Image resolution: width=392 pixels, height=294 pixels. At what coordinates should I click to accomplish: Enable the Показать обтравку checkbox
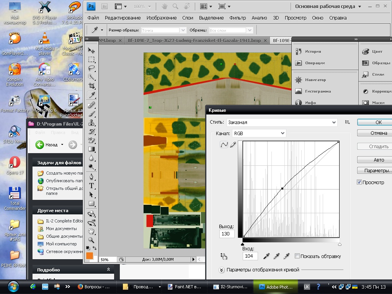pyautogui.click(x=297, y=256)
